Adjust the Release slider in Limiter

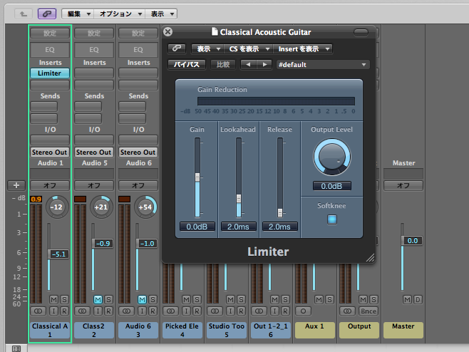click(x=280, y=212)
